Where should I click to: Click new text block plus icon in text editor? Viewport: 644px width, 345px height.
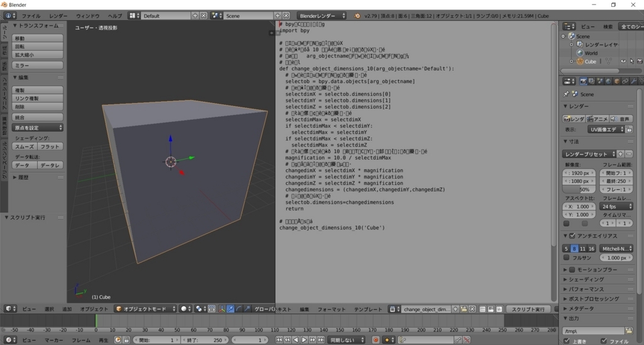(455, 309)
